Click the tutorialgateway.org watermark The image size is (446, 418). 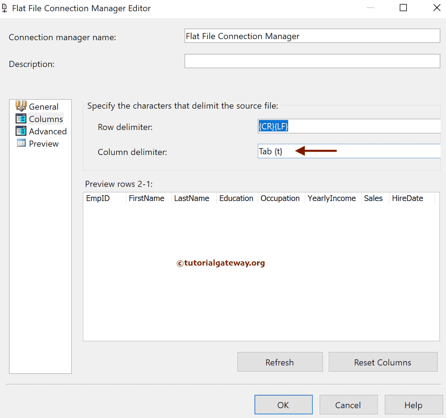[220, 263]
